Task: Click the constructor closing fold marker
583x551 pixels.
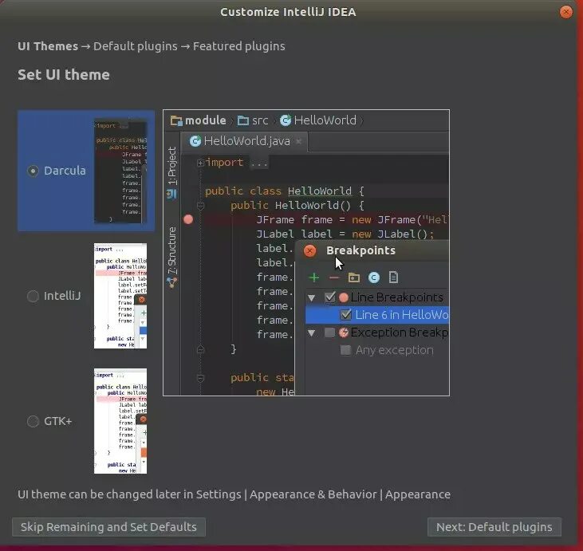Action: tap(200, 349)
